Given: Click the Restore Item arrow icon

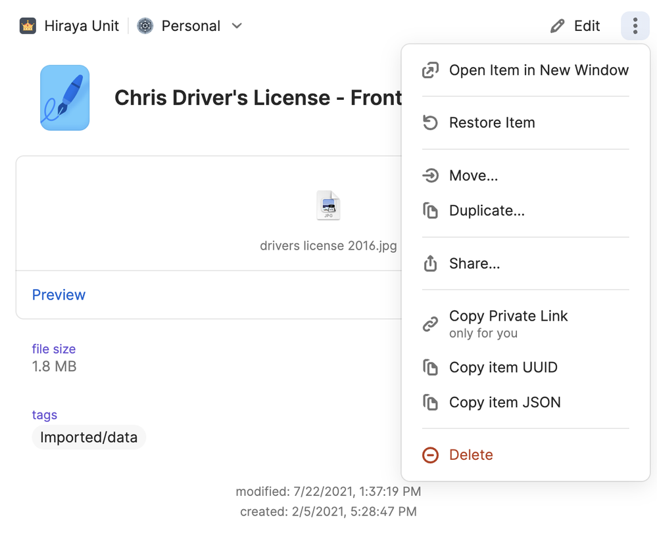Looking at the screenshot, I should click(x=430, y=123).
